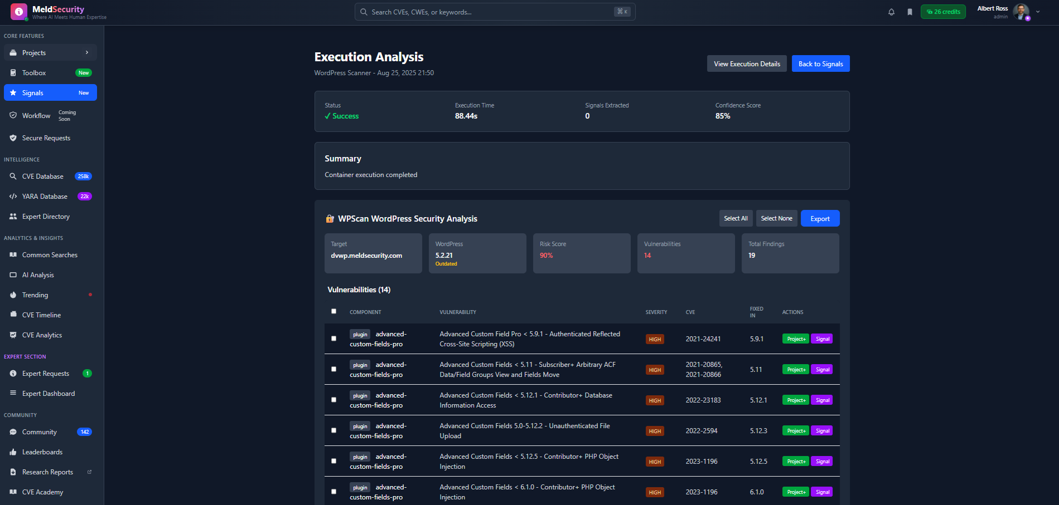The width and height of the screenshot is (1059, 505).
Task: Open the Toolbox menu item
Action: [50, 73]
